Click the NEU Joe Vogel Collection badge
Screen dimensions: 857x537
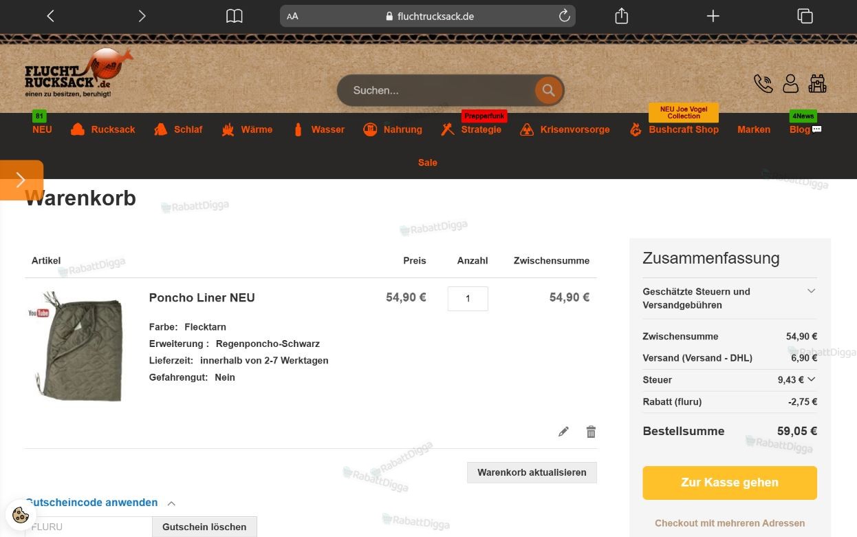click(684, 112)
